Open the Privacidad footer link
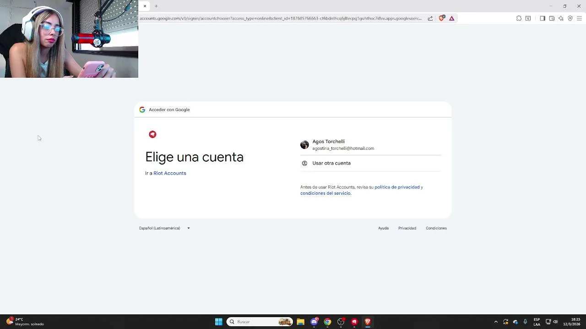 pos(407,228)
